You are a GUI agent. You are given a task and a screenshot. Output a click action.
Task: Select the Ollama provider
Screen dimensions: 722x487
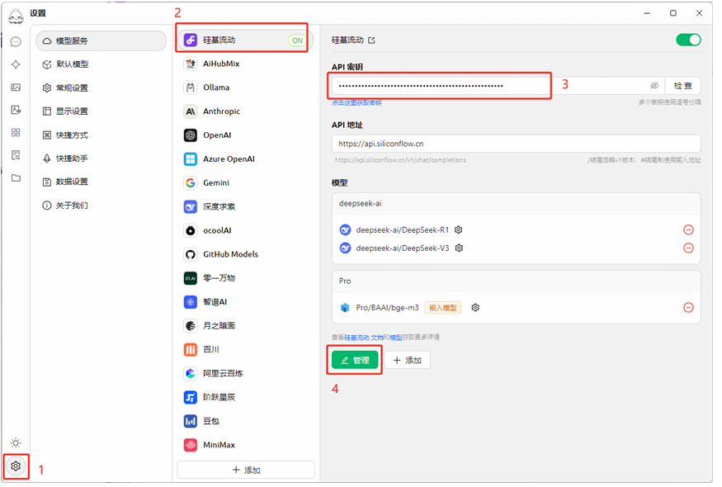pyautogui.click(x=245, y=87)
